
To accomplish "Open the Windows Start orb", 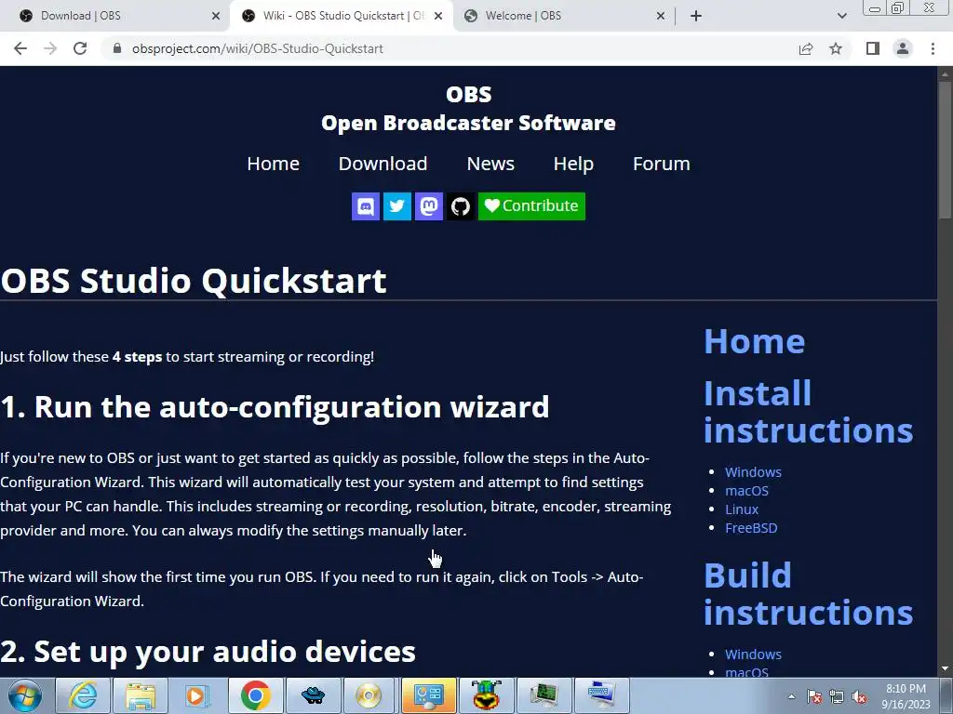I will [x=25, y=695].
